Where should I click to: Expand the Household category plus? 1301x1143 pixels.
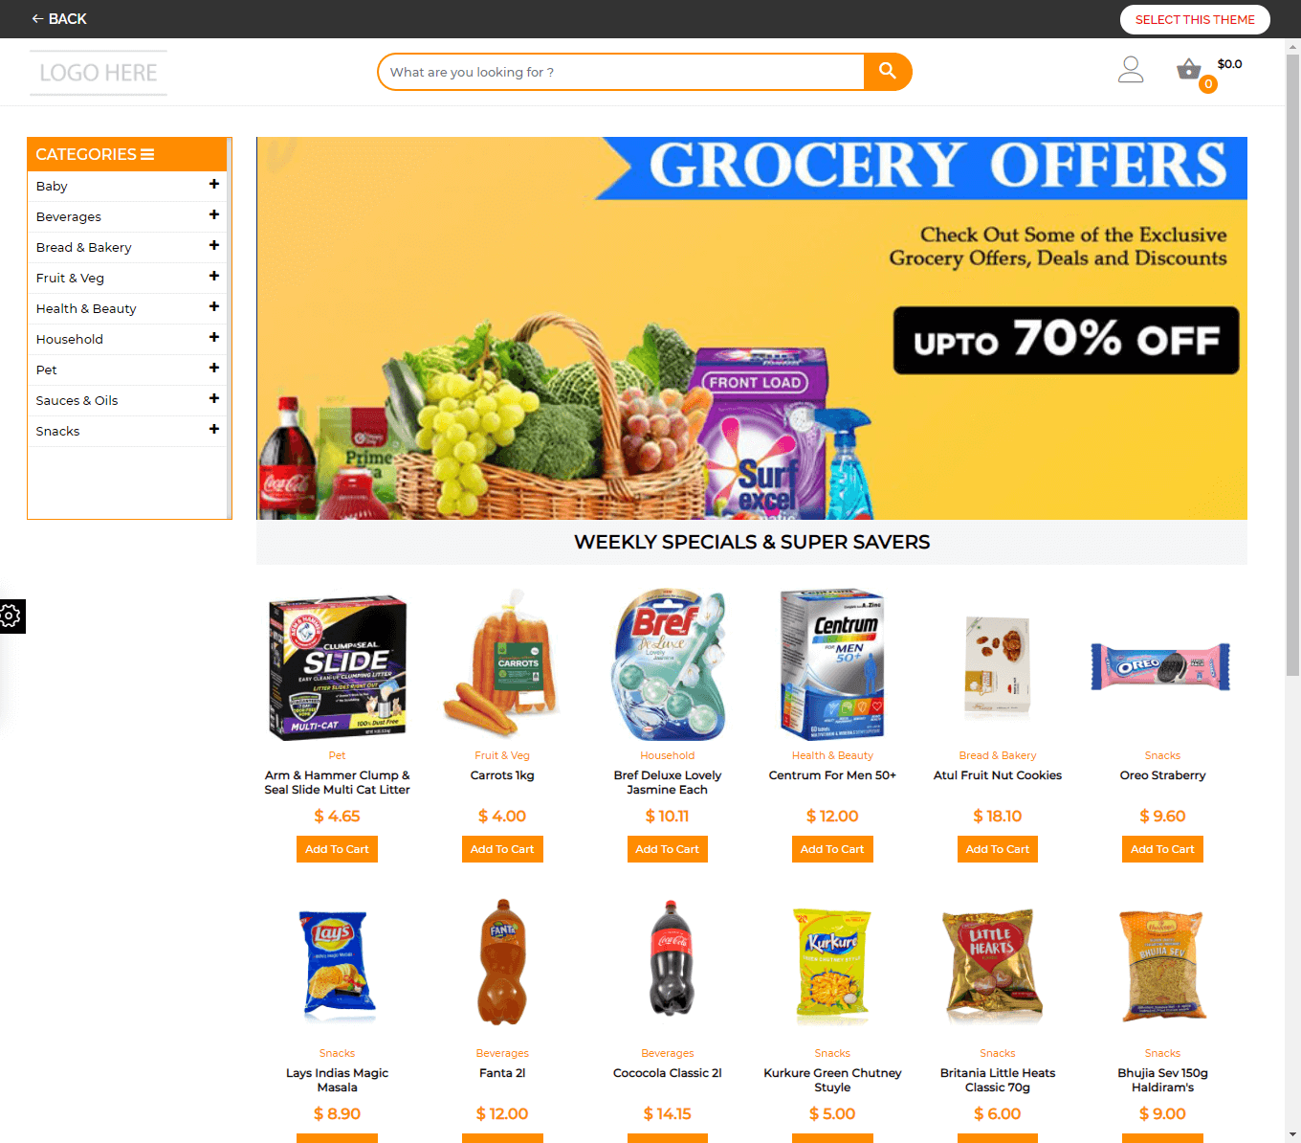(x=214, y=337)
